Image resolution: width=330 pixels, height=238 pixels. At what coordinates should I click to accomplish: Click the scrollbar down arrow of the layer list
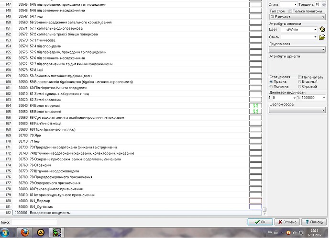pyautogui.click(x=265, y=214)
